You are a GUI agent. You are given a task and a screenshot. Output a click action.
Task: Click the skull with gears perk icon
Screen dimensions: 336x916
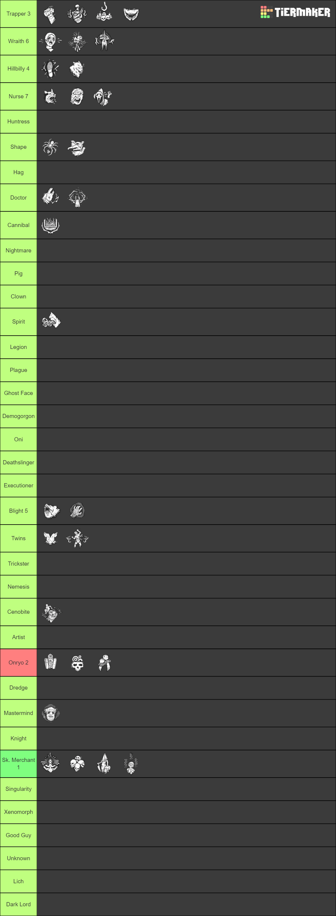77,663
